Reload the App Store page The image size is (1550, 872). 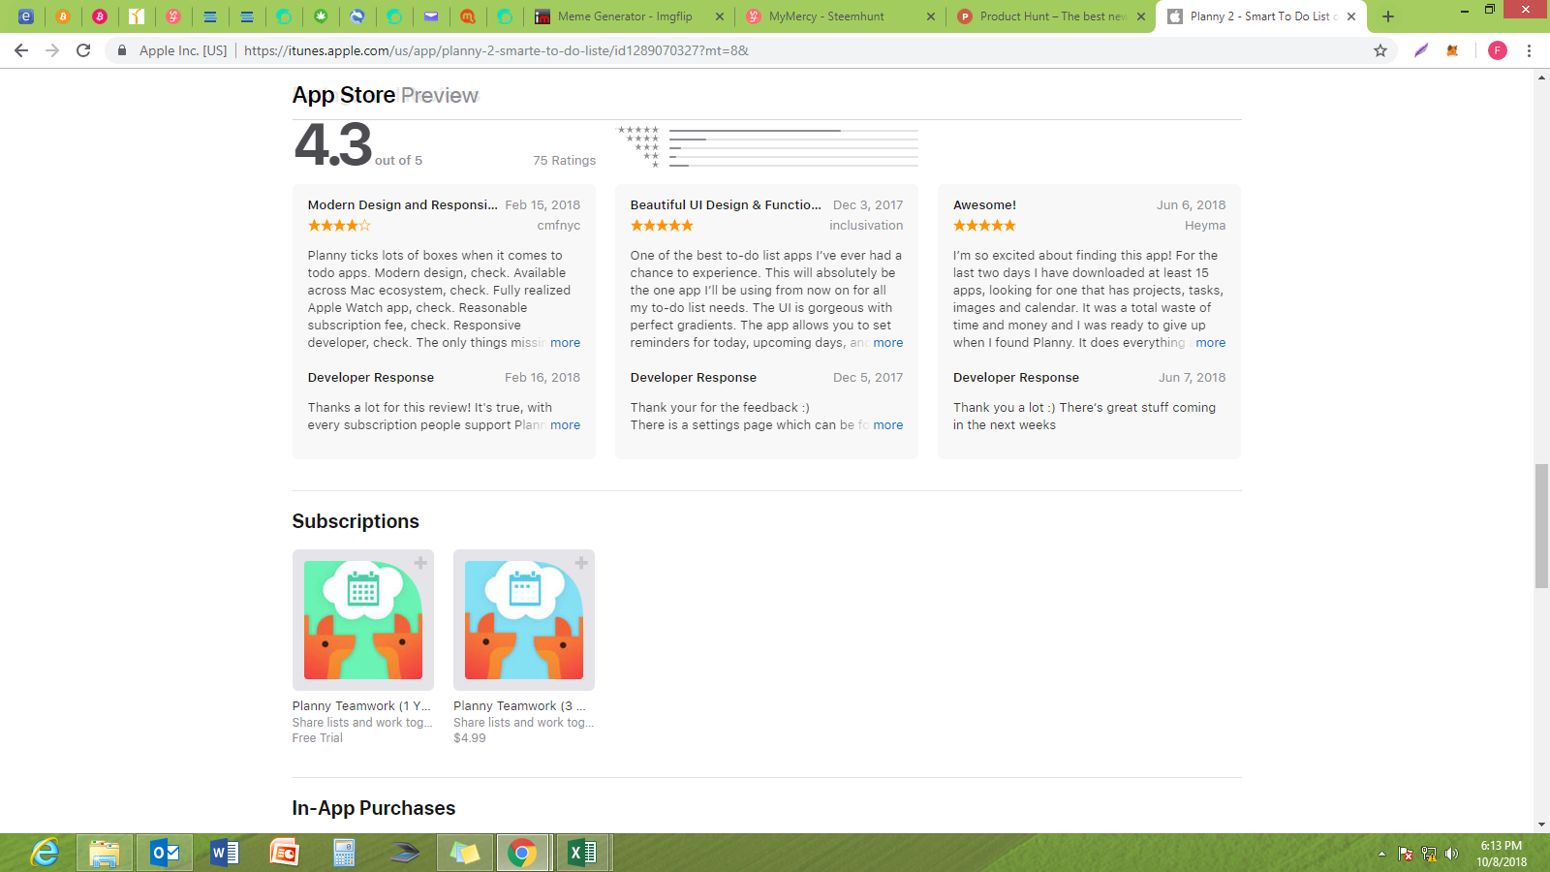83,50
